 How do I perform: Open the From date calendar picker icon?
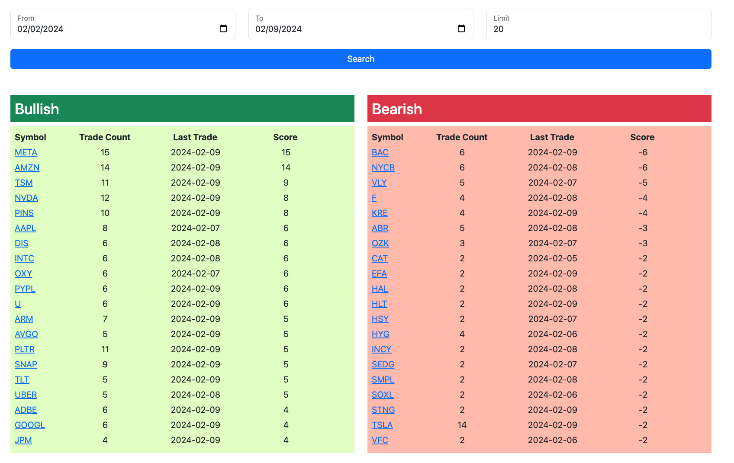(x=223, y=29)
